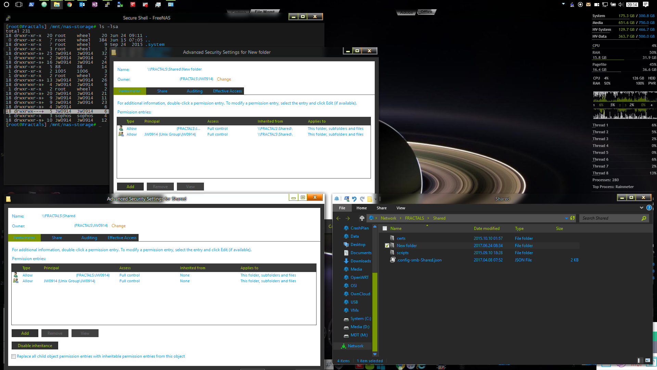657x370 pixels.
Task: Open the View ribbon tab in Explorer
Action: coord(401,208)
